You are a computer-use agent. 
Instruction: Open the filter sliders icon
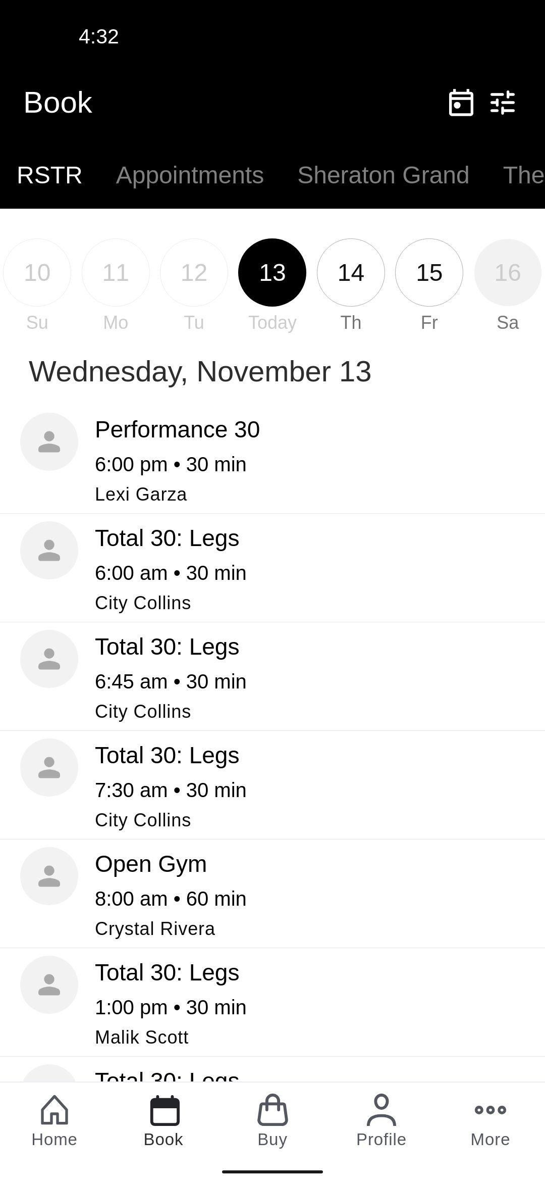[x=503, y=103]
